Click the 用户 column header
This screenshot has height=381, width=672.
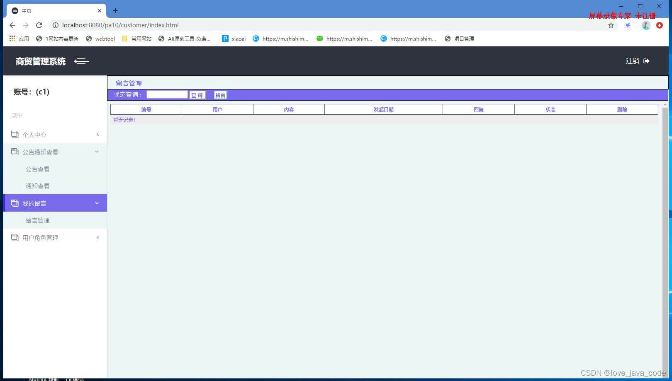coord(217,109)
